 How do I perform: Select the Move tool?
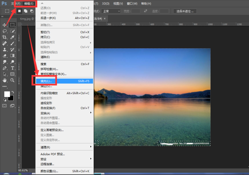5,25
